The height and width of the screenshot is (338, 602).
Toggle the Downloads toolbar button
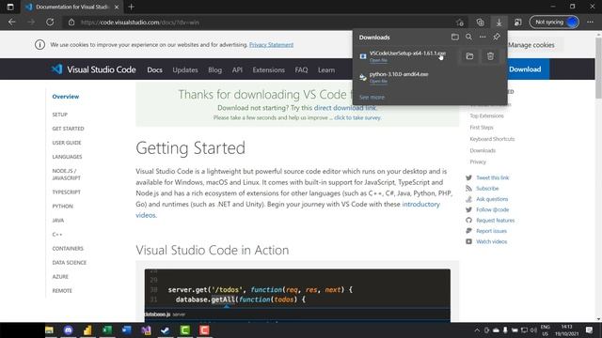[x=499, y=23]
